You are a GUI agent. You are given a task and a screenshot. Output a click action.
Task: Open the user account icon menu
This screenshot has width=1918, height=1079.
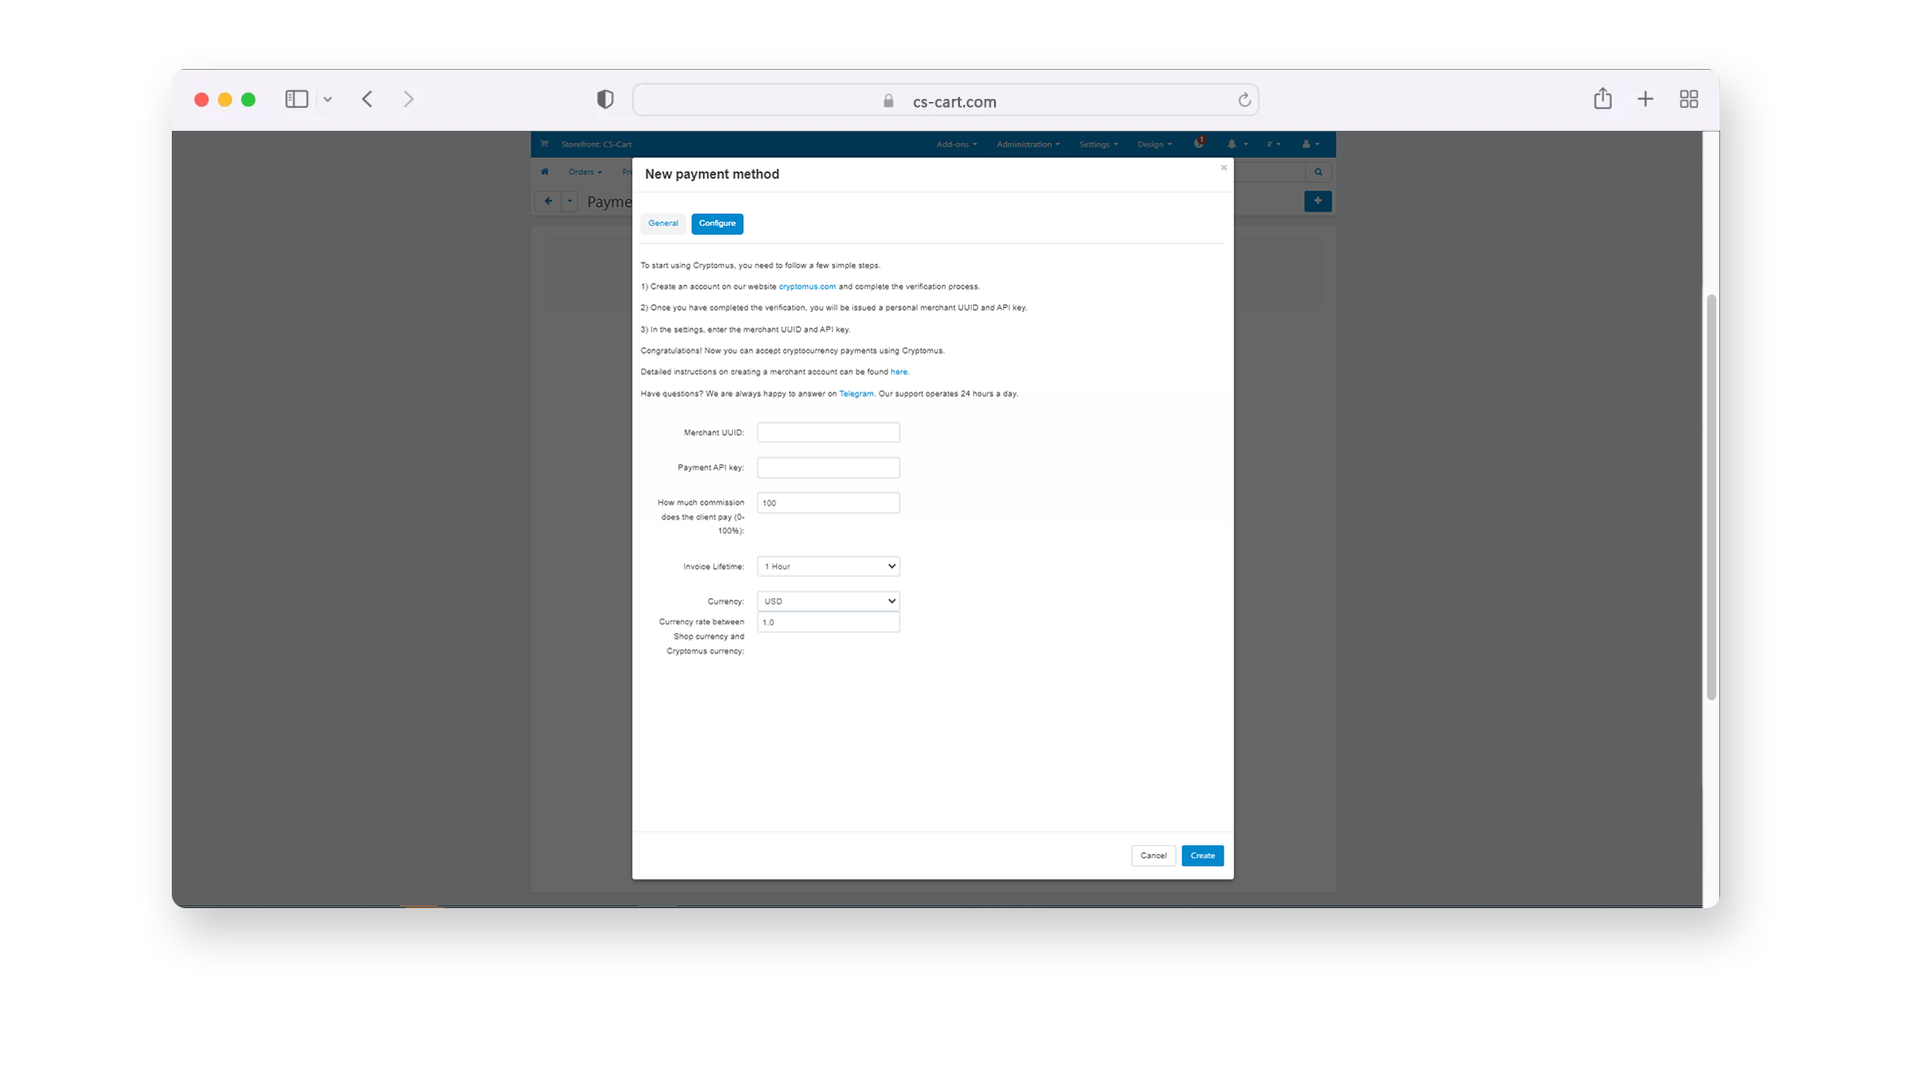tap(1310, 144)
